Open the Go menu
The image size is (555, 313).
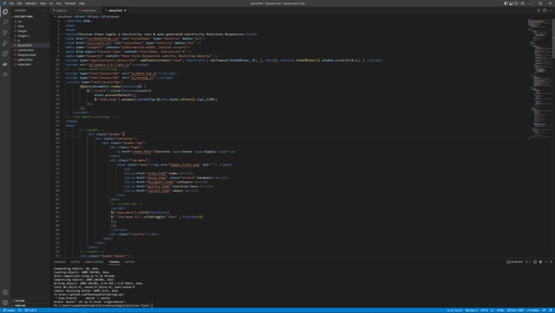[x=52, y=3]
